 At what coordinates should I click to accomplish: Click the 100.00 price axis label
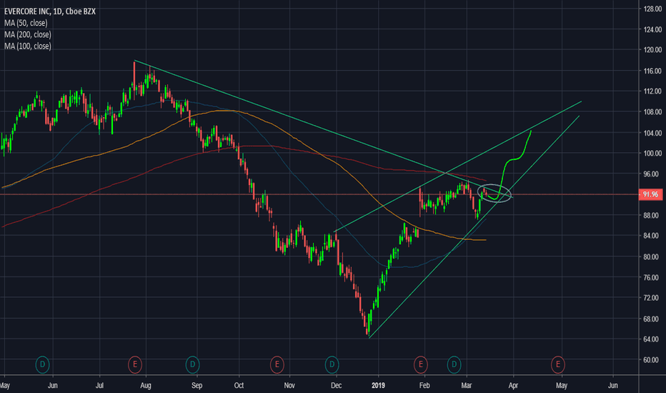click(652, 154)
